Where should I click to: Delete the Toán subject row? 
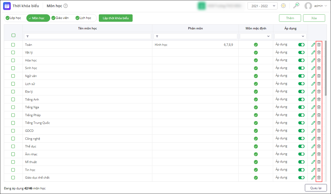(x=319, y=45)
